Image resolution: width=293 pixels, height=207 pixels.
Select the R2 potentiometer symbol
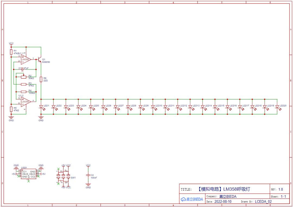coord(24,77)
